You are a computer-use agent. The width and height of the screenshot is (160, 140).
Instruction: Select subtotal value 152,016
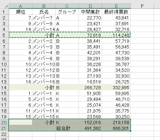tap(90, 123)
